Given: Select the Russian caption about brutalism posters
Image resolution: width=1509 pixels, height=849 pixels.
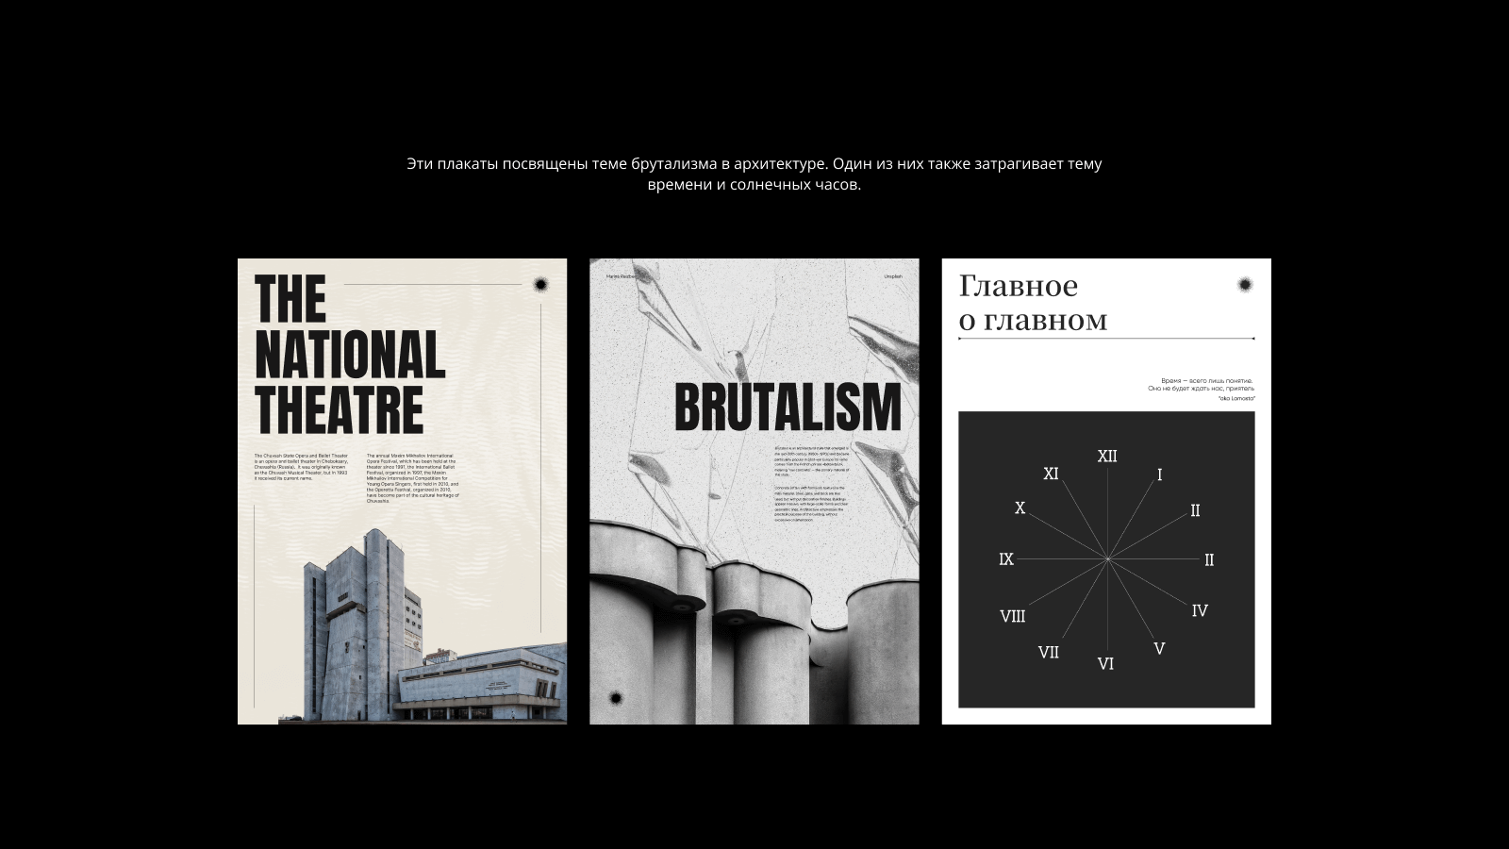Looking at the screenshot, I should click(x=754, y=174).
